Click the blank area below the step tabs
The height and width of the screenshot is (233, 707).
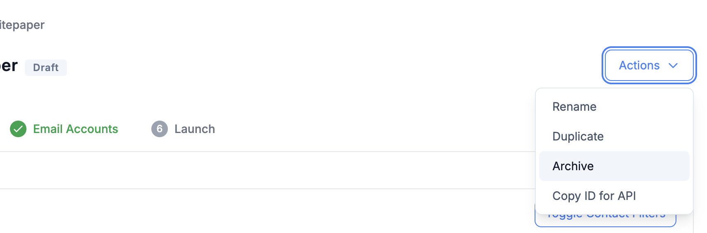pos(265,170)
